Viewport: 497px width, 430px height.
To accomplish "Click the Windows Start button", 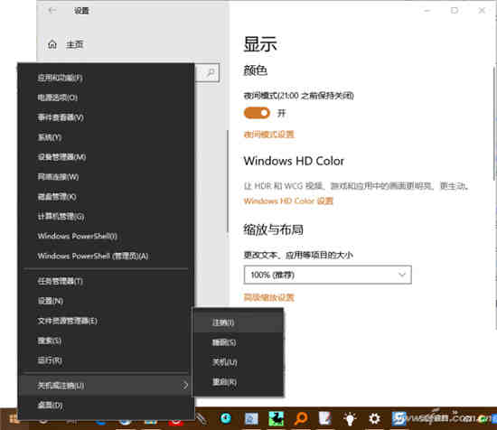I will [x=14, y=419].
